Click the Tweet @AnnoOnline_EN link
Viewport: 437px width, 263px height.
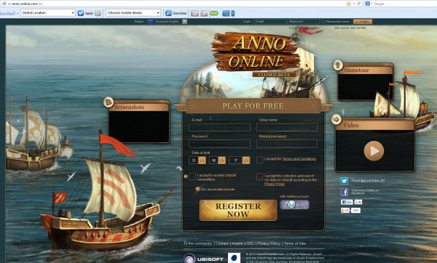(x=368, y=181)
